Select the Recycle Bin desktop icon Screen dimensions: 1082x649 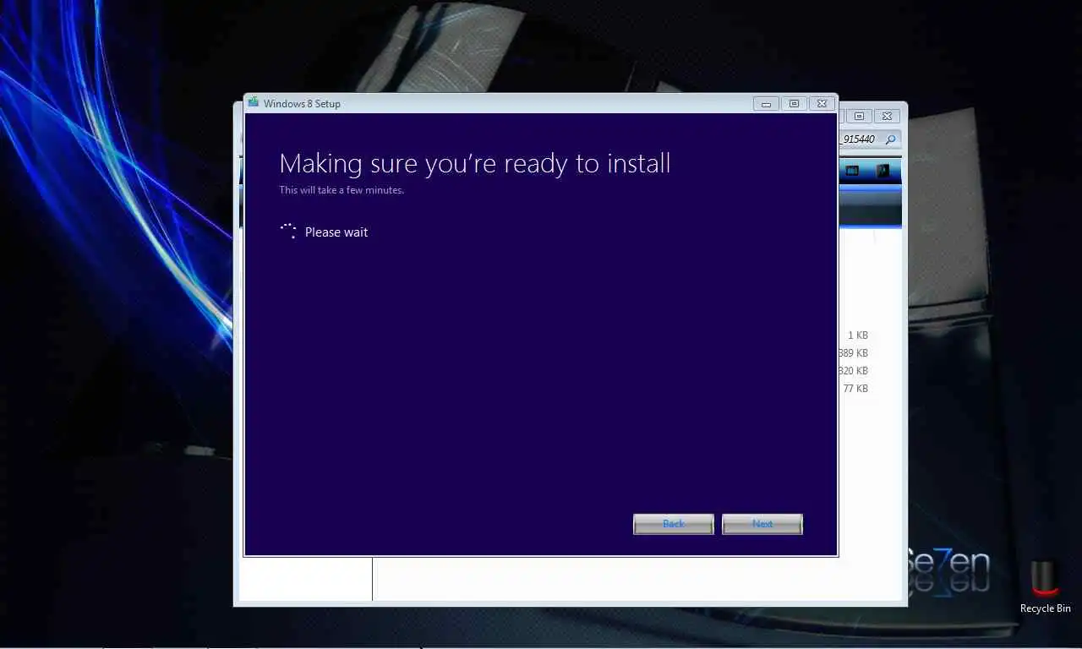tap(1046, 587)
